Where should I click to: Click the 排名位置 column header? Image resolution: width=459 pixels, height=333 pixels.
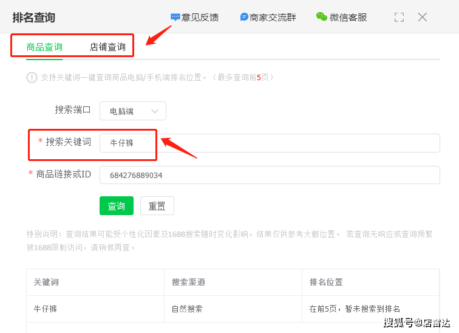coord(326,283)
